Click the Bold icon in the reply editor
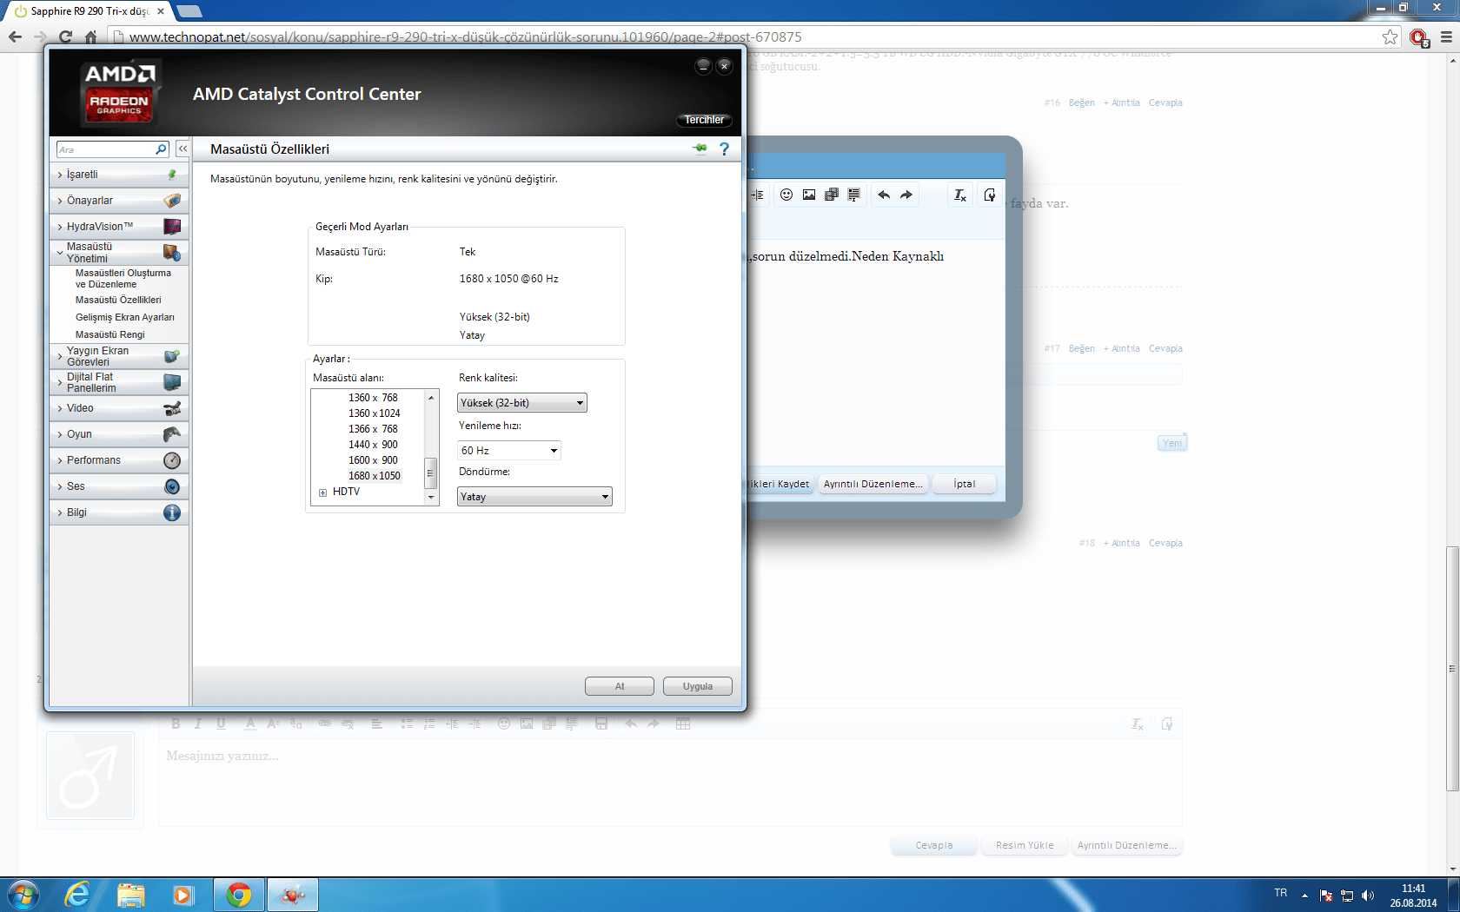 [x=176, y=724]
